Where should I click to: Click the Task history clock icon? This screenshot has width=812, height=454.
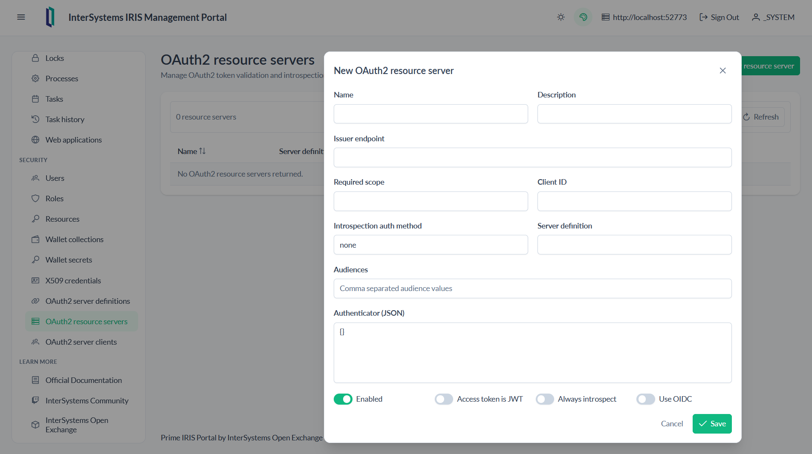(35, 119)
